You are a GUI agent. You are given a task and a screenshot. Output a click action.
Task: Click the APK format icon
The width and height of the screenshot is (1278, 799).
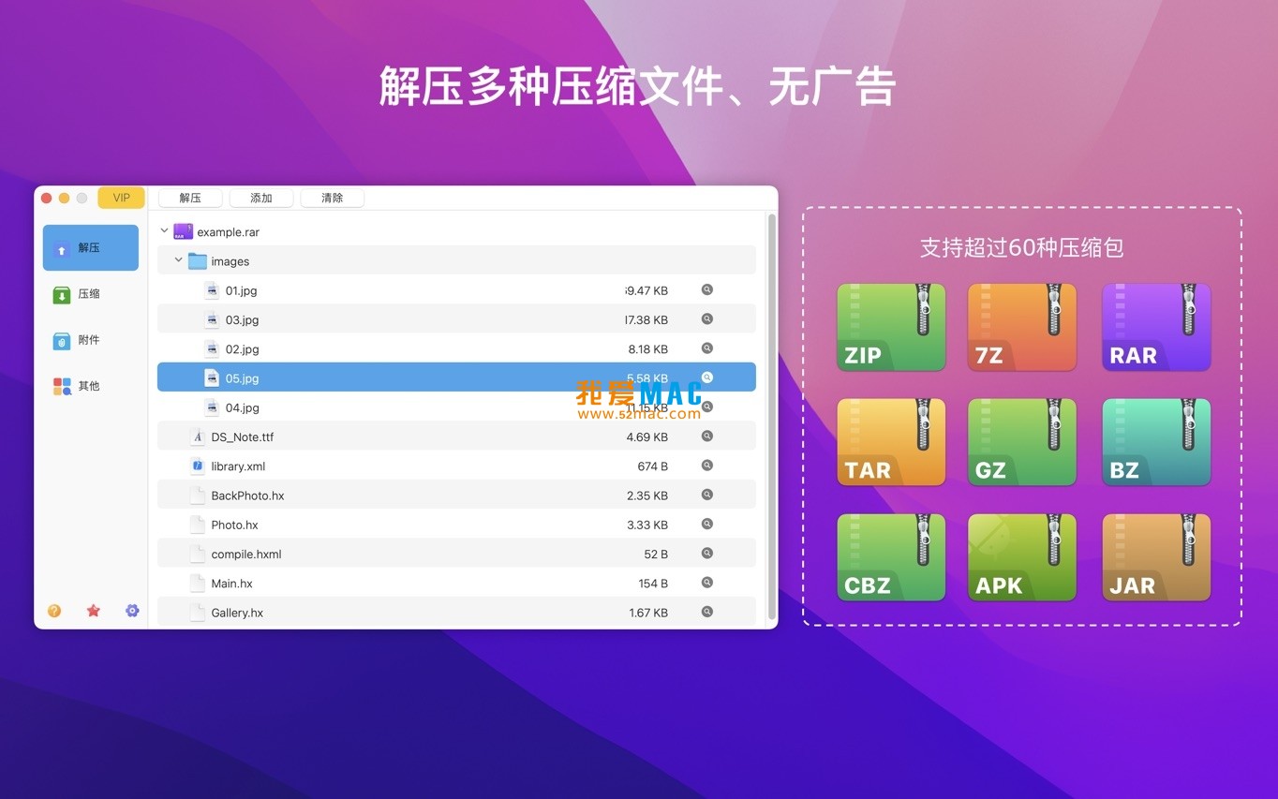tap(1021, 556)
